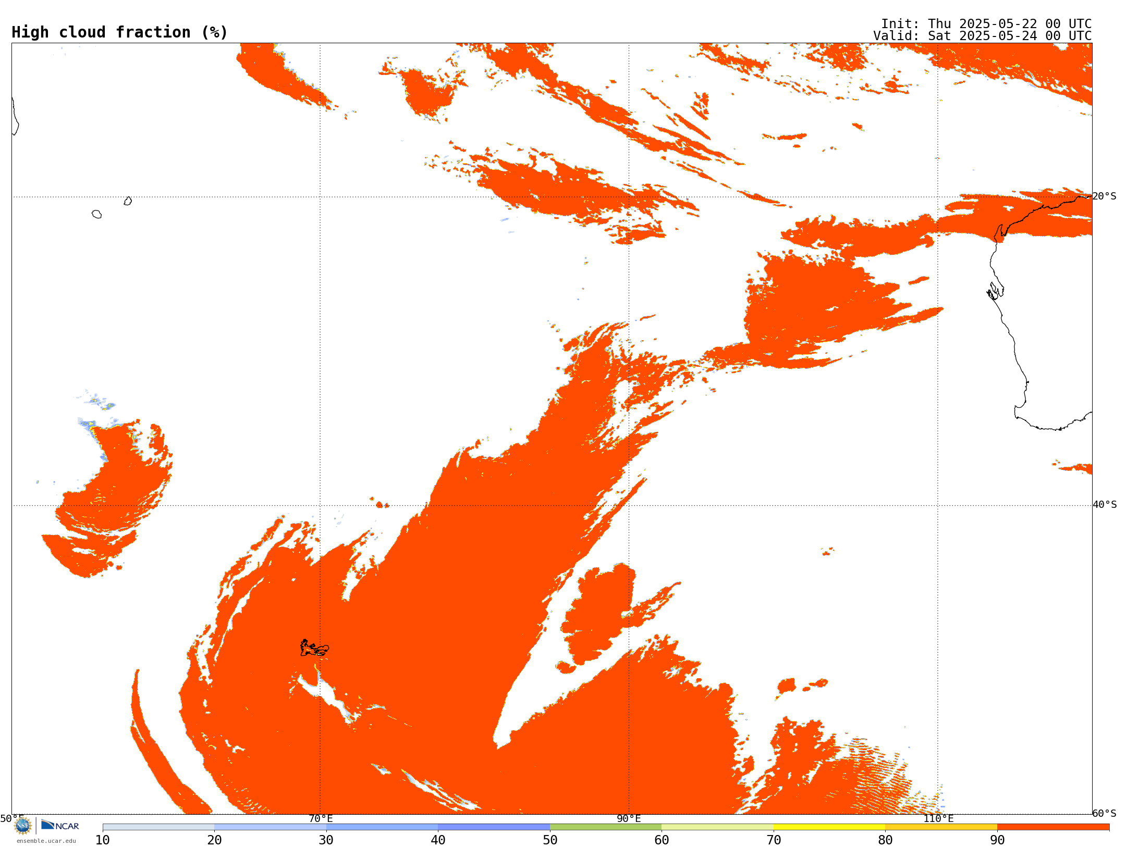
Task: Select the 'Valid: Sat 2025-05-24 00 UTC' text
Action: (x=982, y=35)
